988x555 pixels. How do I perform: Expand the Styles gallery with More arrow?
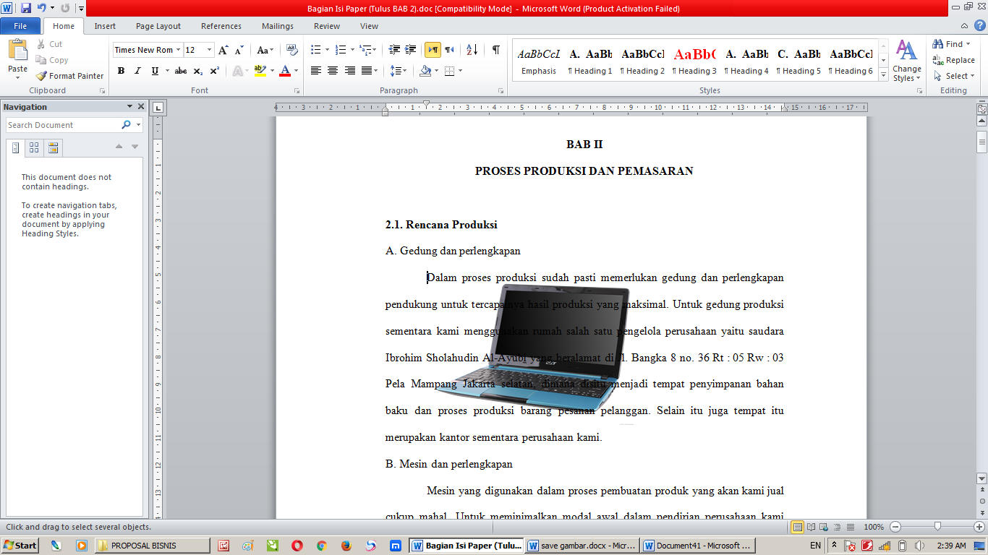click(x=883, y=75)
